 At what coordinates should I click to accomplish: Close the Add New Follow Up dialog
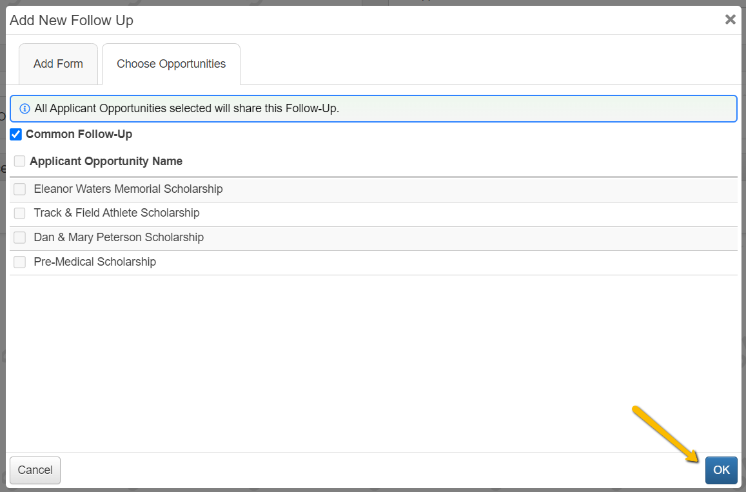[730, 19]
